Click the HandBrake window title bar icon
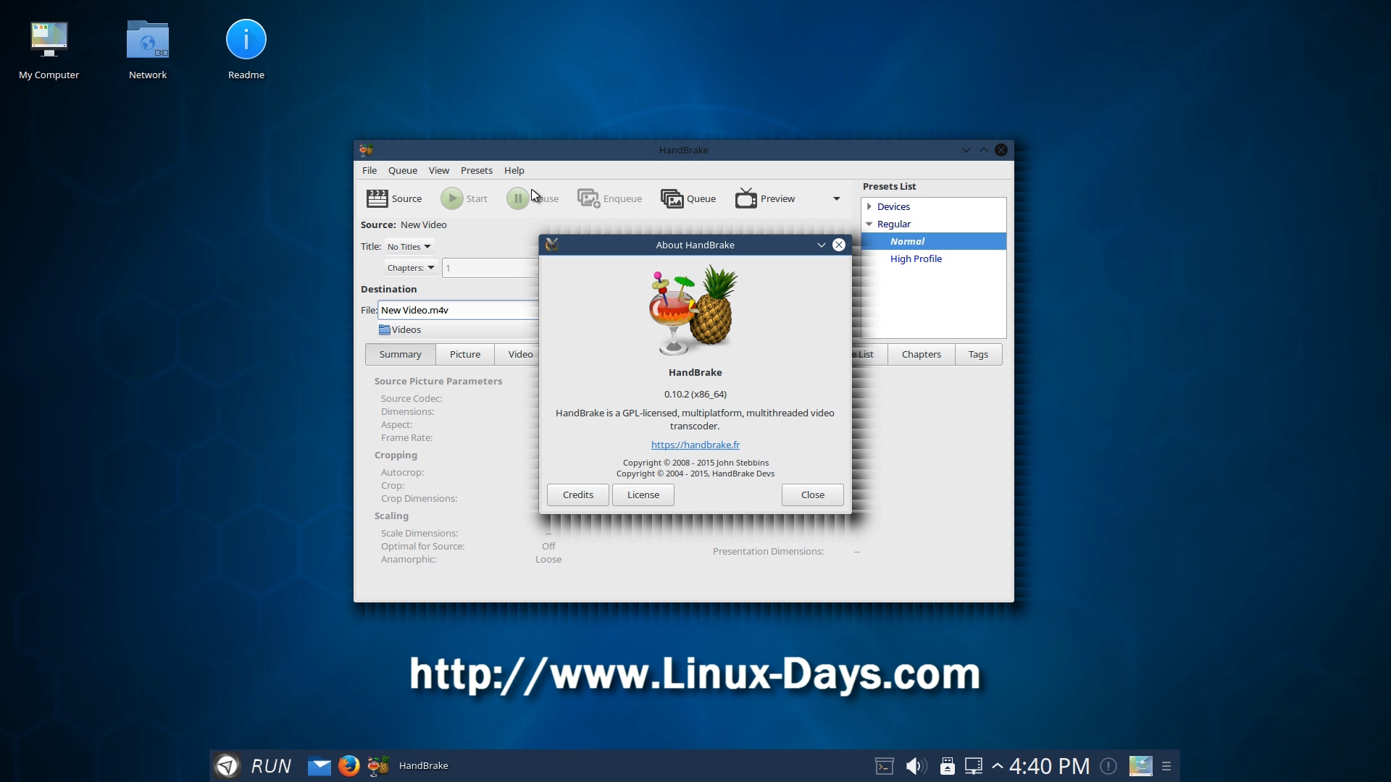Image resolution: width=1391 pixels, height=782 pixels. pyautogui.click(x=366, y=150)
